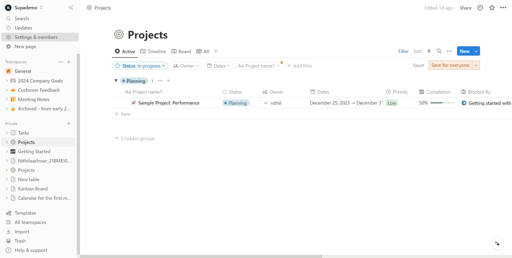This screenshot has width=512, height=258.
Task: Open the New button dropdown arrow
Action: click(x=476, y=51)
